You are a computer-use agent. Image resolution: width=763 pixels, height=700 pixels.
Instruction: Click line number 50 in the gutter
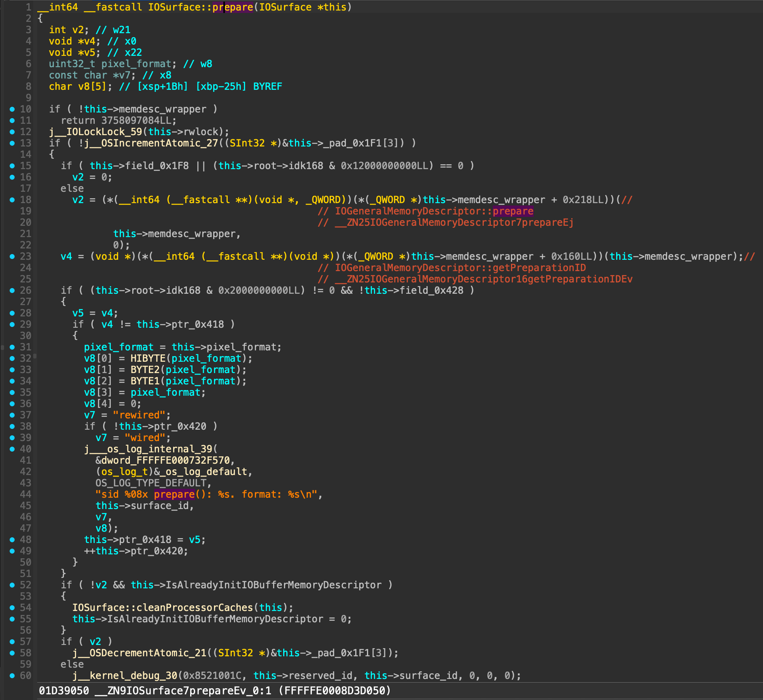click(x=25, y=562)
